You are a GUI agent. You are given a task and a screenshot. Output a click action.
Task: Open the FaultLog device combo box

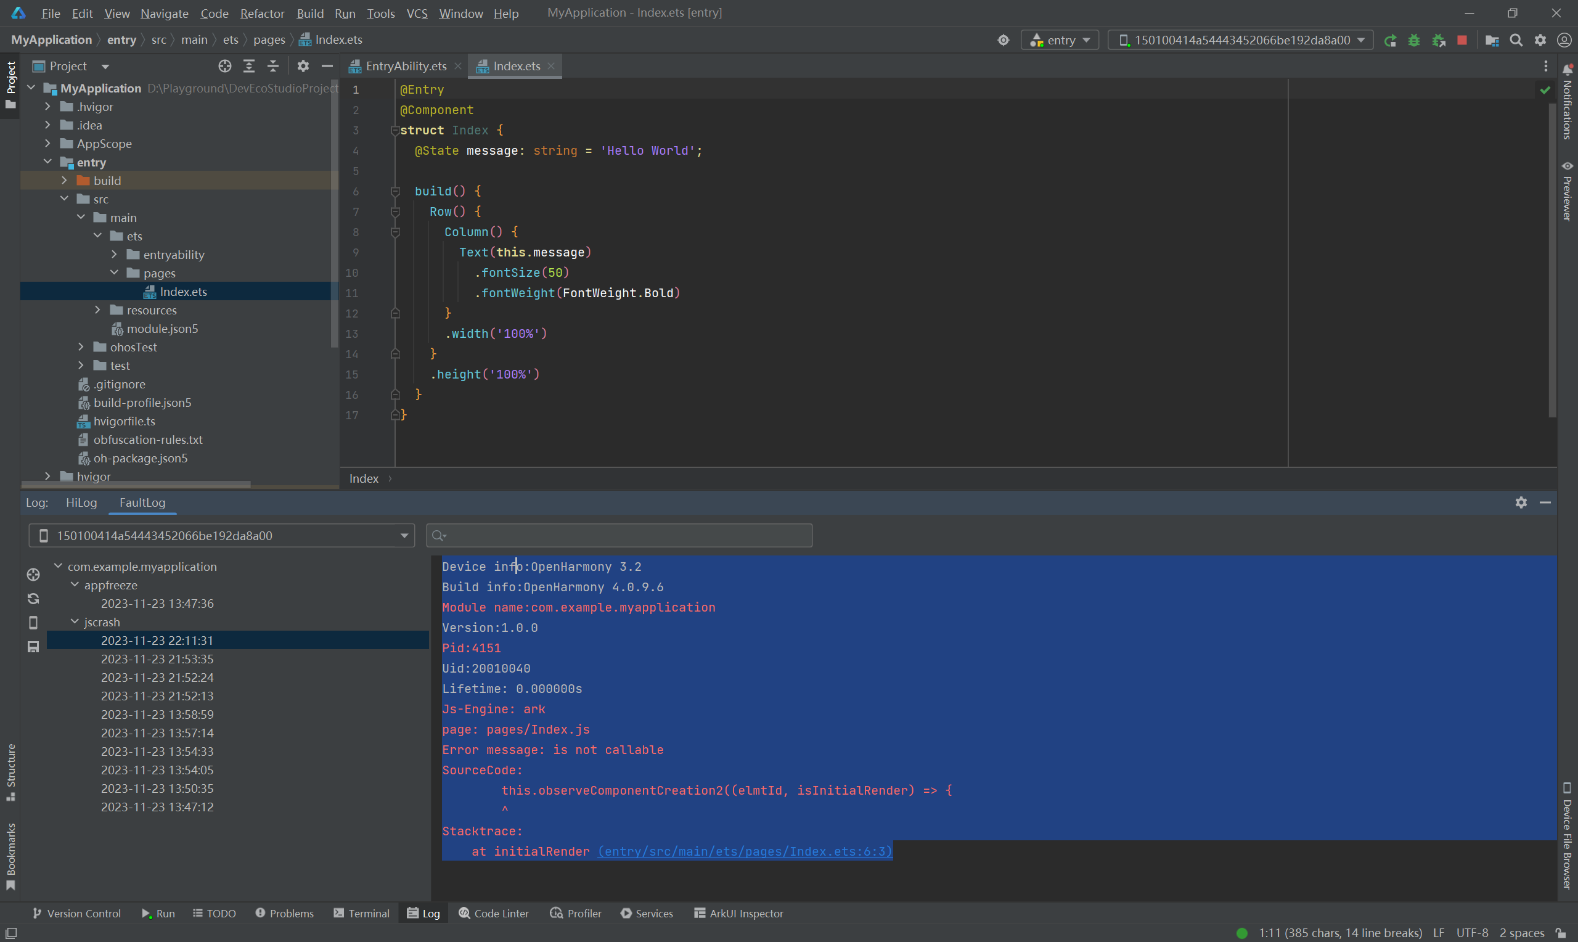[221, 535]
